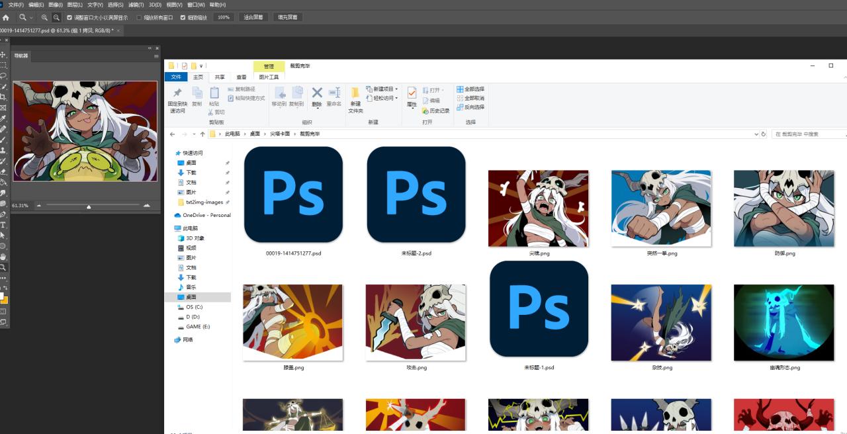Select the Pen tool
Screen dimensions: 847x434
coord(3,214)
